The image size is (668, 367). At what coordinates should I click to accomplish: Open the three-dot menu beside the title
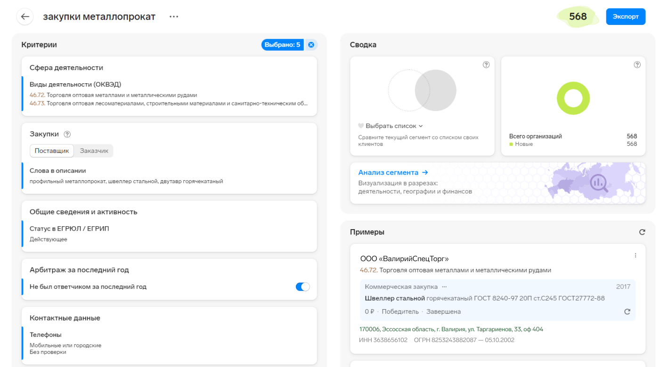pos(174,16)
